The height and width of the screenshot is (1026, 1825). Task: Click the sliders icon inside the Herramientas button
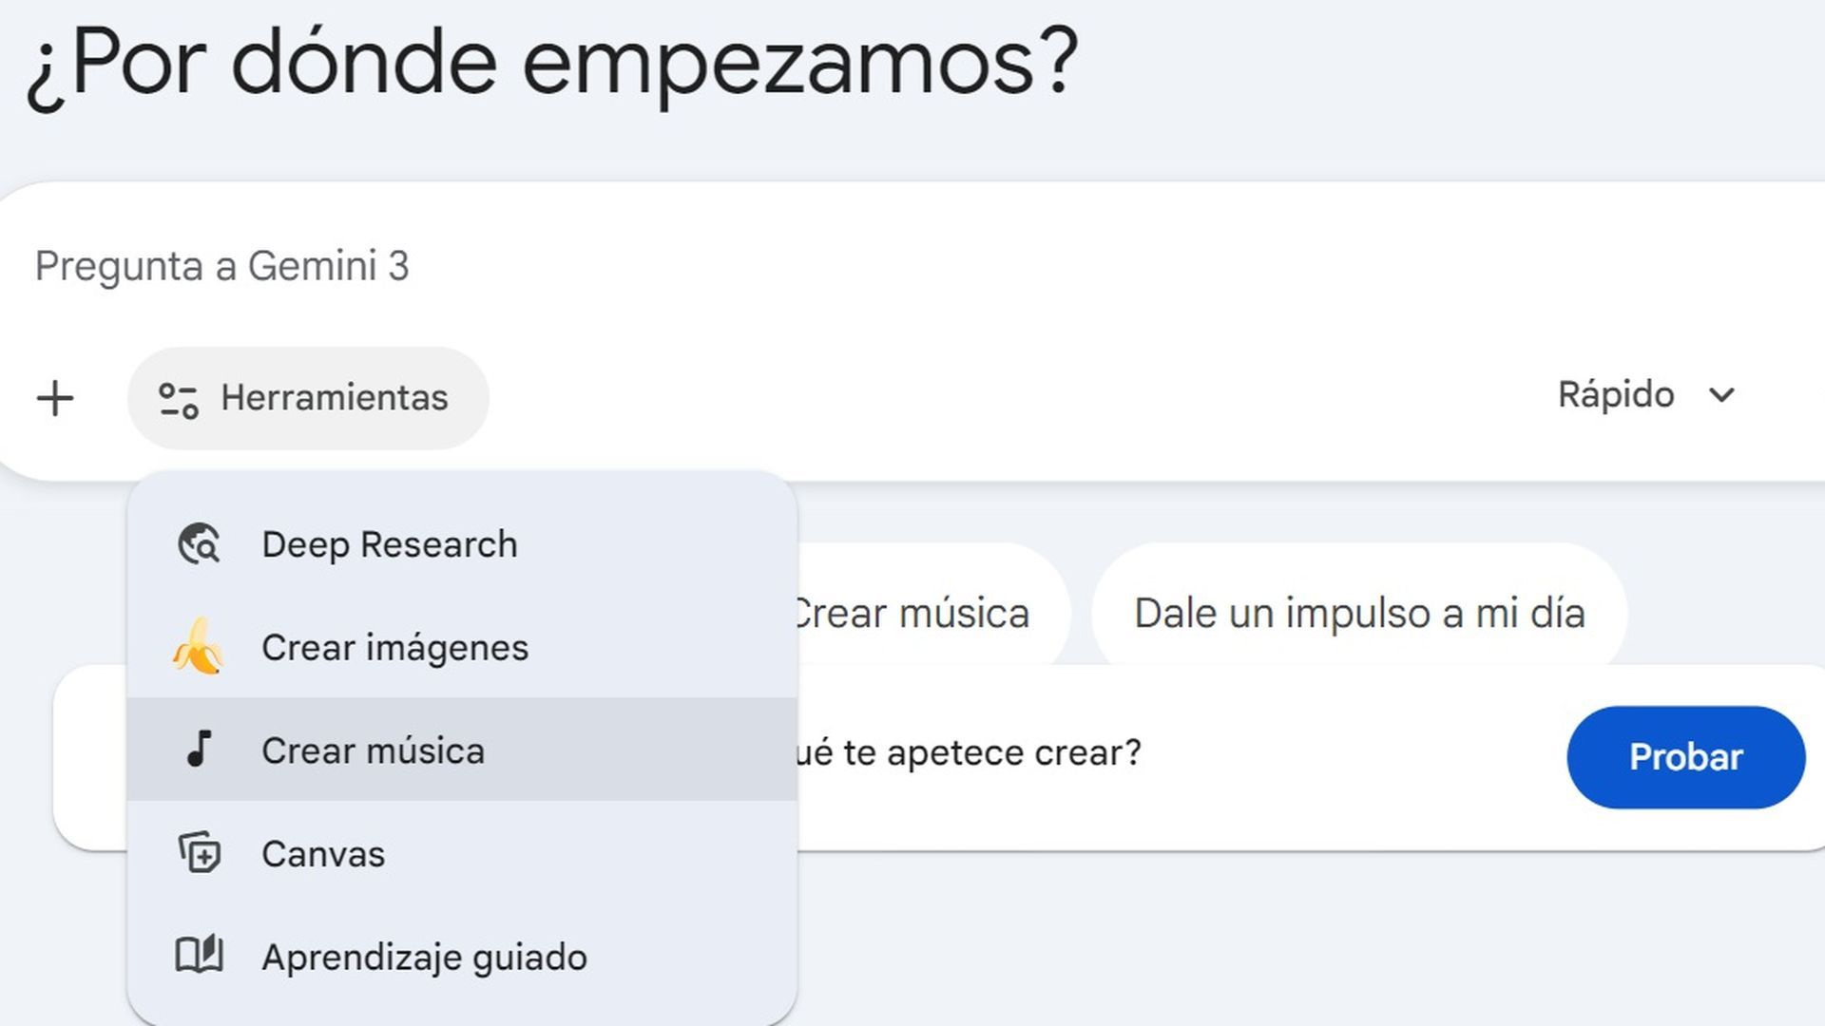(x=181, y=397)
